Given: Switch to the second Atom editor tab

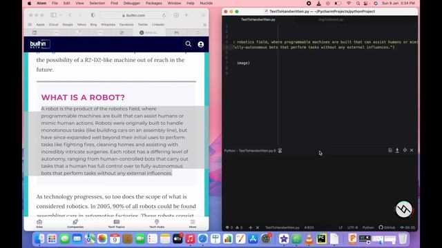Looking at the screenshot, I should pyautogui.click(x=331, y=19).
